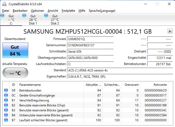Select Benutzte reservierte Blöcke (gesamt) text
The width and height of the screenshot is (175, 127).
[44, 110]
